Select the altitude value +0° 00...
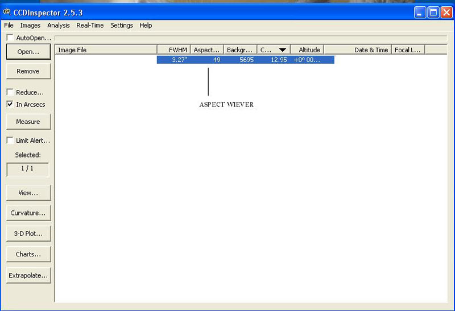Screen dimensions: 455x311 [x=307, y=60]
